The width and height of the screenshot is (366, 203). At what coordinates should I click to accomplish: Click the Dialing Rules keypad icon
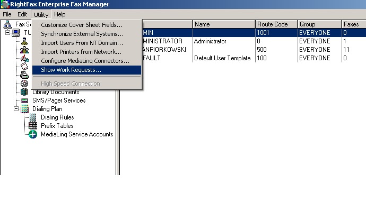click(33, 117)
